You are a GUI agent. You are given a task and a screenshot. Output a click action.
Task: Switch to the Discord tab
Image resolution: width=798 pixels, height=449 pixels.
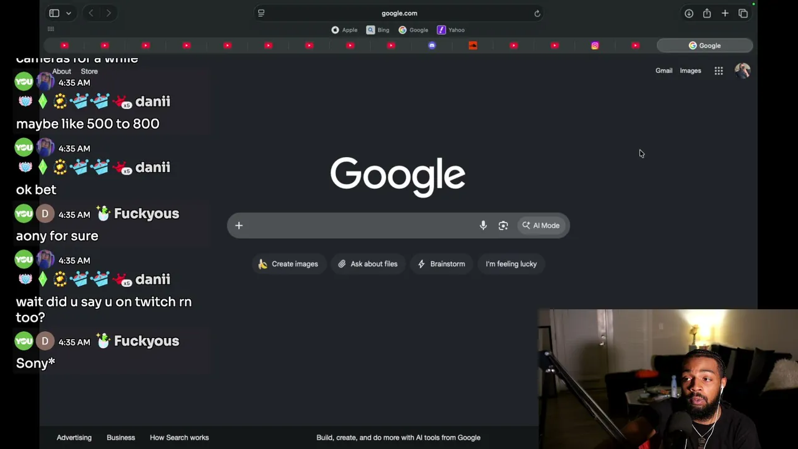[x=432, y=46]
